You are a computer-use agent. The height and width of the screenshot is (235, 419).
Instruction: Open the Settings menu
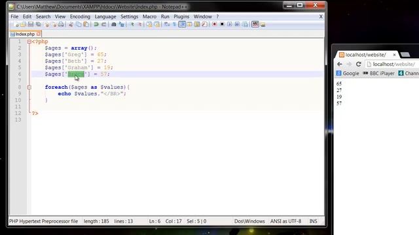pos(130,16)
